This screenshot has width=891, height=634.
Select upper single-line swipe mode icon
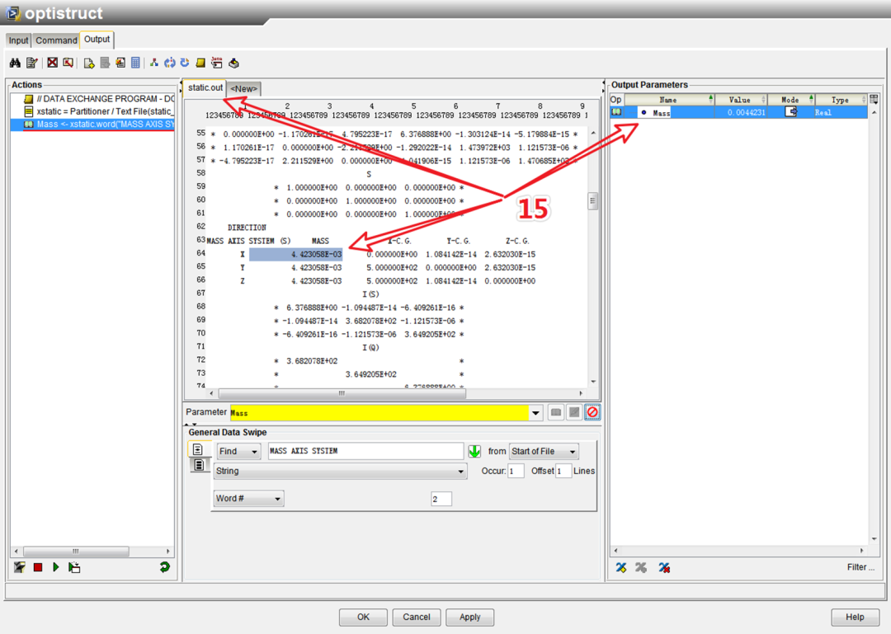(198, 449)
